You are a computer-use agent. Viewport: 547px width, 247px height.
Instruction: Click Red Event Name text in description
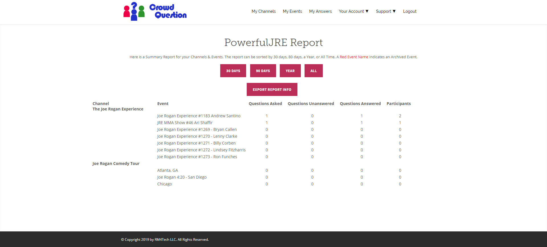click(x=354, y=57)
